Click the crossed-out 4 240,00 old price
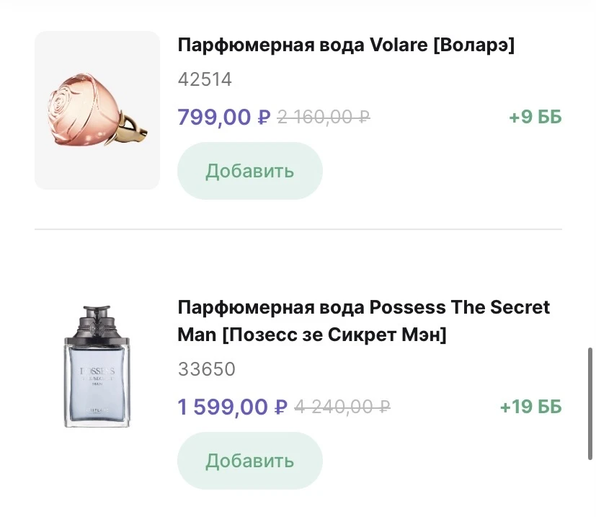 (x=335, y=407)
